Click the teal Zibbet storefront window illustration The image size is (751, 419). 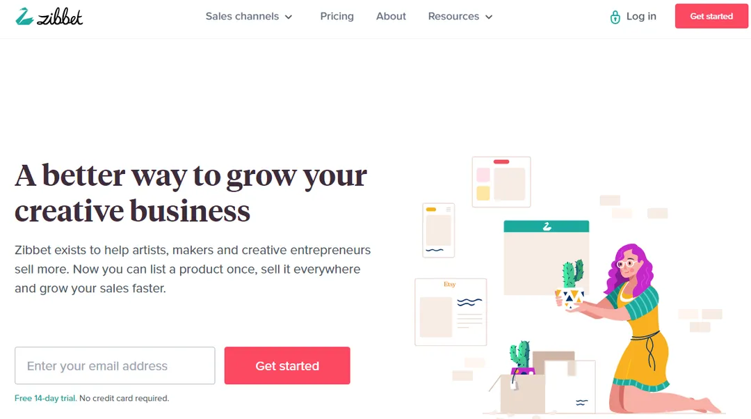546,258
